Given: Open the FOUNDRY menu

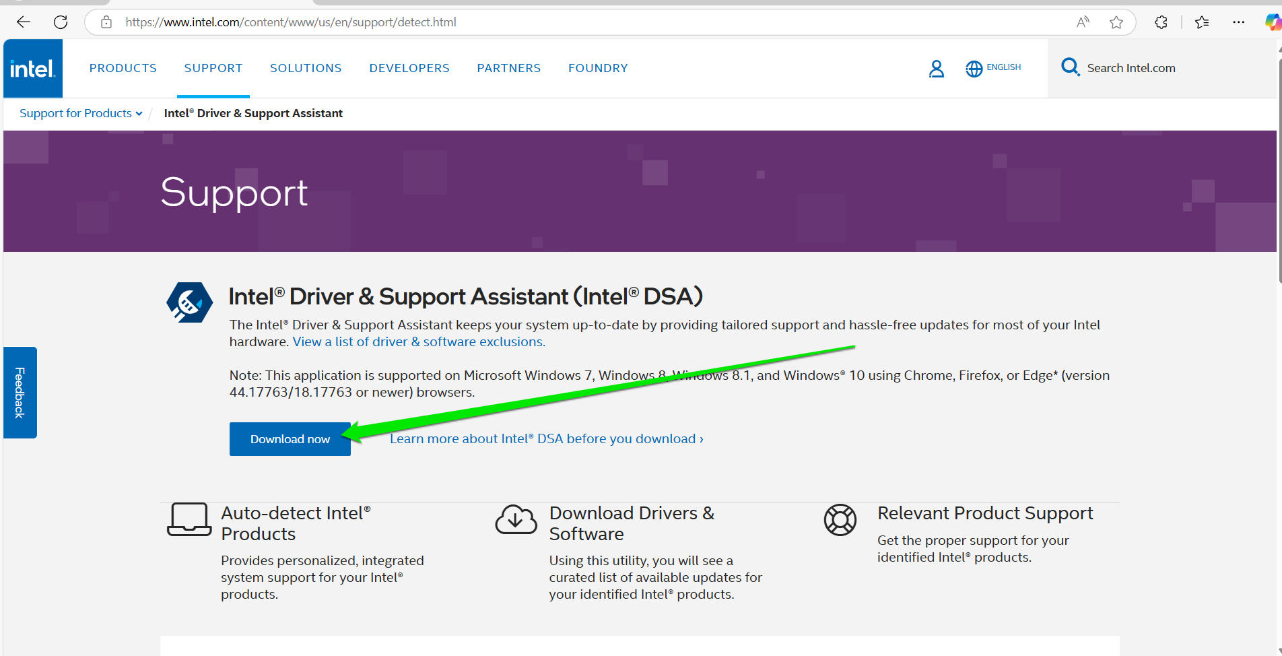Looking at the screenshot, I should tap(598, 68).
